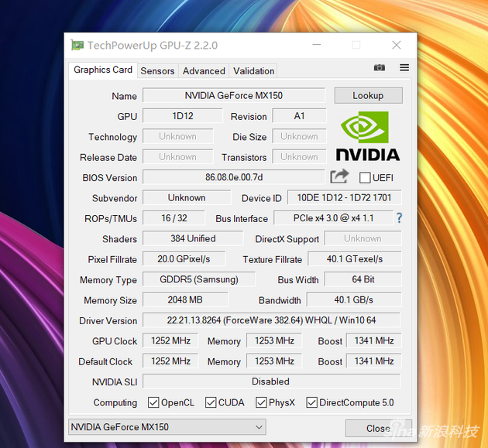Open the NVIDIA GeForce MX150 GPU dropdown

[x=167, y=427]
